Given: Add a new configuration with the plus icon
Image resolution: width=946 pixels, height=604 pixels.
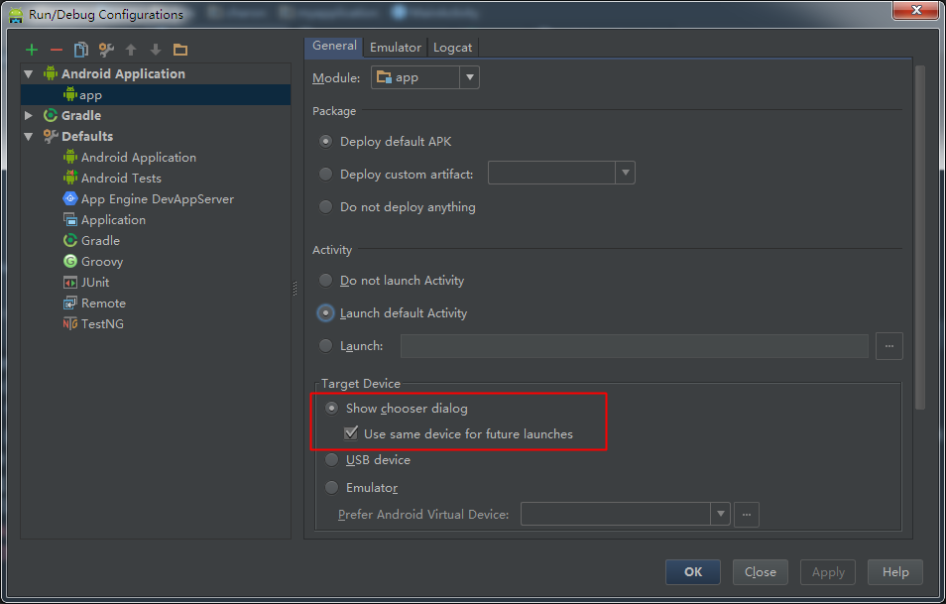Looking at the screenshot, I should (32, 50).
